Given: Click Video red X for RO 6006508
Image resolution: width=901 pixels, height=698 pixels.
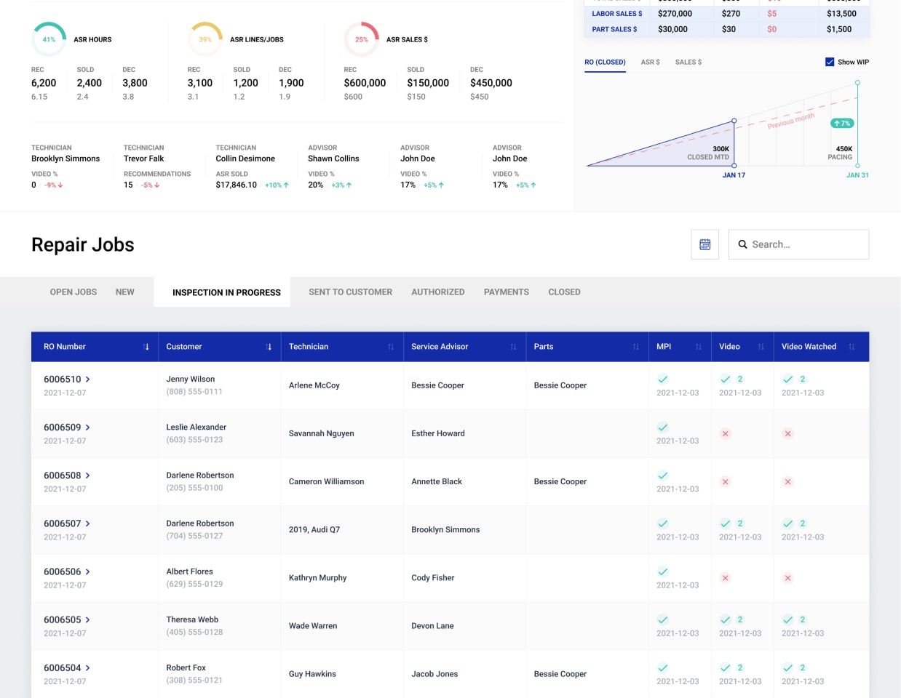Looking at the screenshot, I should tap(725, 481).
